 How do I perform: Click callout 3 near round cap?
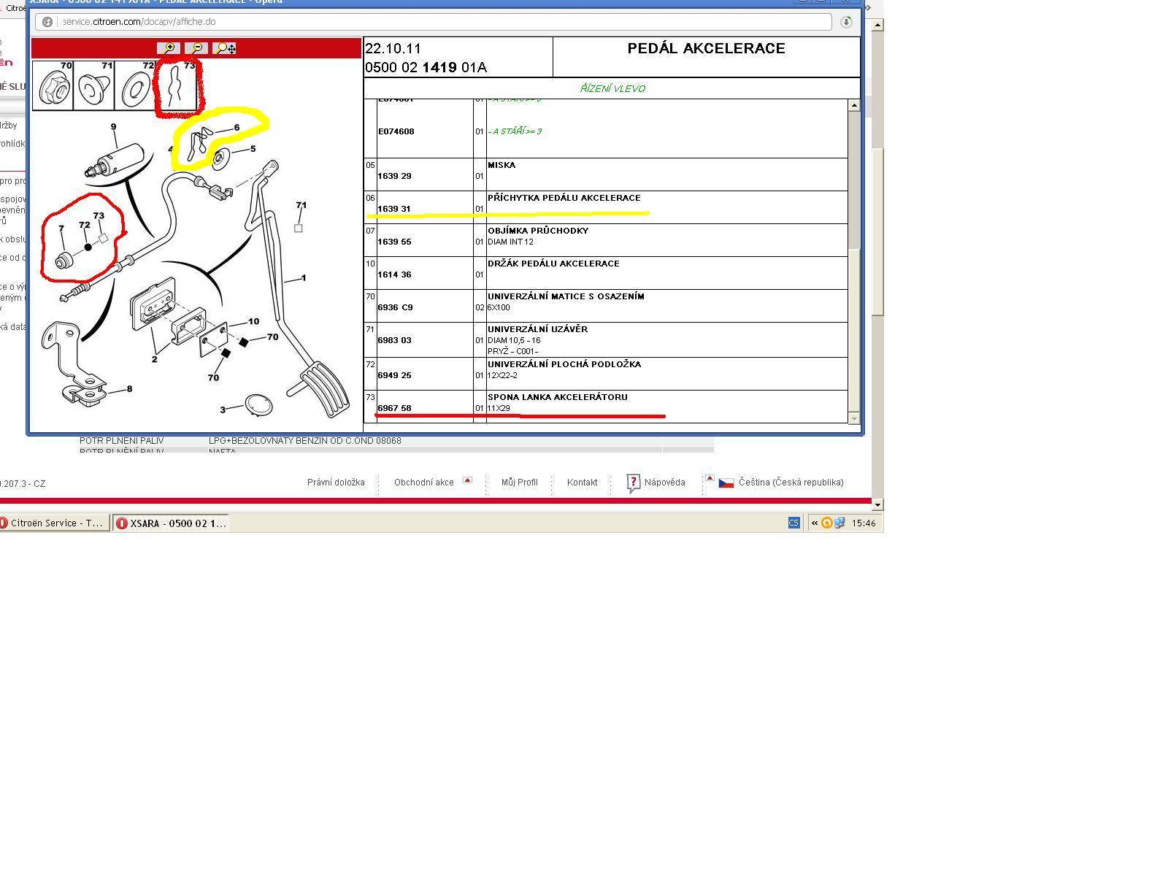tap(223, 410)
